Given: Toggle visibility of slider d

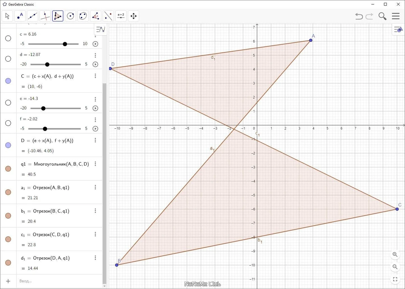Looking at the screenshot, I should [x=8, y=59].
